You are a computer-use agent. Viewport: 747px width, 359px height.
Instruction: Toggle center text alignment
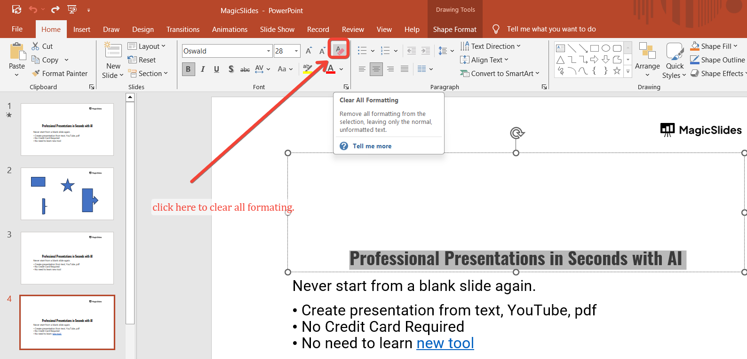(x=376, y=69)
